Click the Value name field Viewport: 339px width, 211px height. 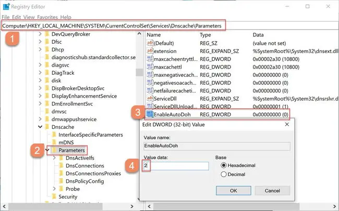click(217, 146)
